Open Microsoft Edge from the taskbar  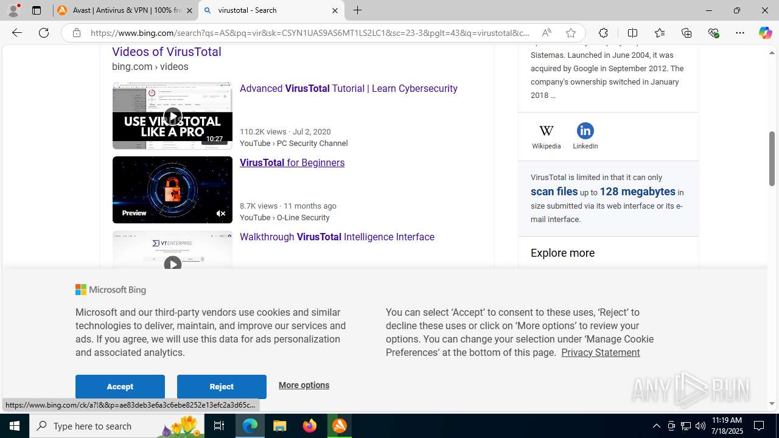[250, 426]
